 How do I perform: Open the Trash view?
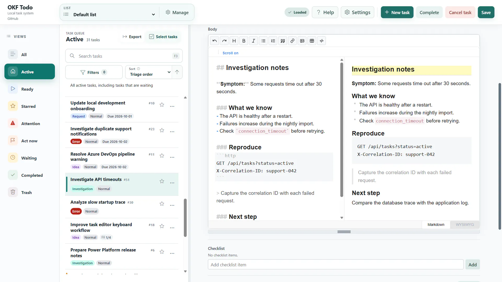(30, 192)
